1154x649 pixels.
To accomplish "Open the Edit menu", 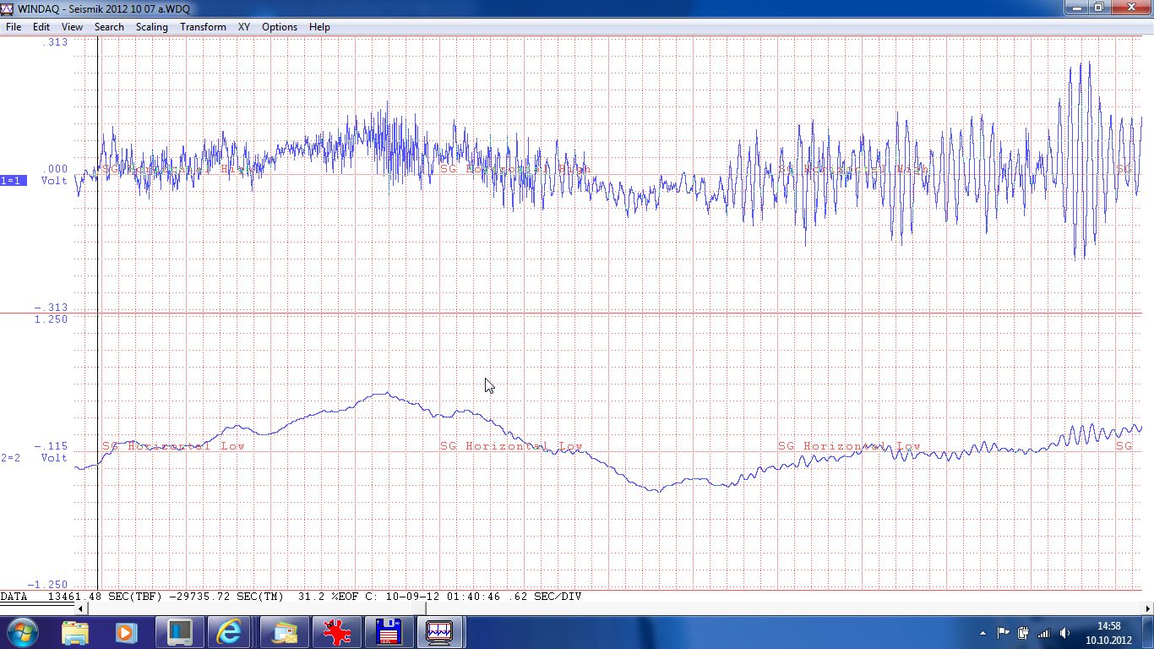I will [x=41, y=27].
